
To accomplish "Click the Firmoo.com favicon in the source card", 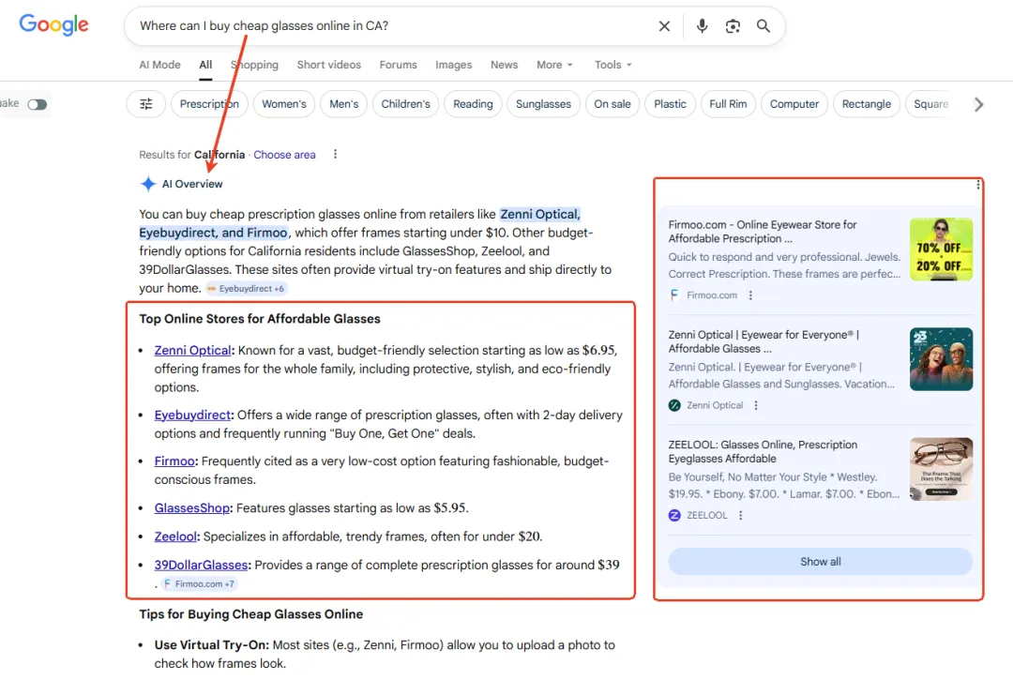I will click(x=674, y=295).
